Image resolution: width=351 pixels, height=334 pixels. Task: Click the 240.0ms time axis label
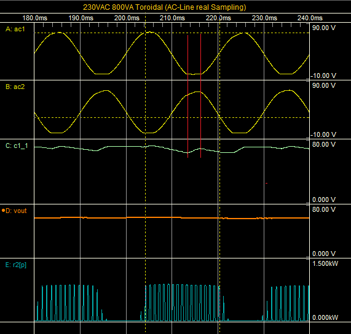[310, 18]
